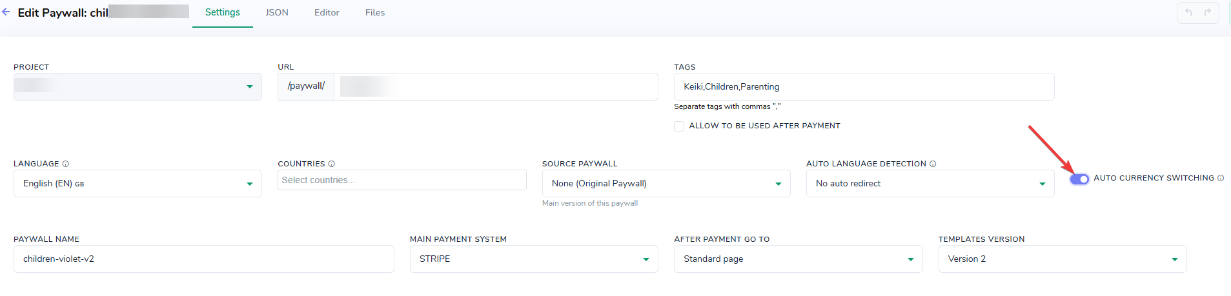Click the back arrow beside Edit Paywall
Image resolution: width=1231 pixels, height=296 pixels.
[x=6, y=12]
